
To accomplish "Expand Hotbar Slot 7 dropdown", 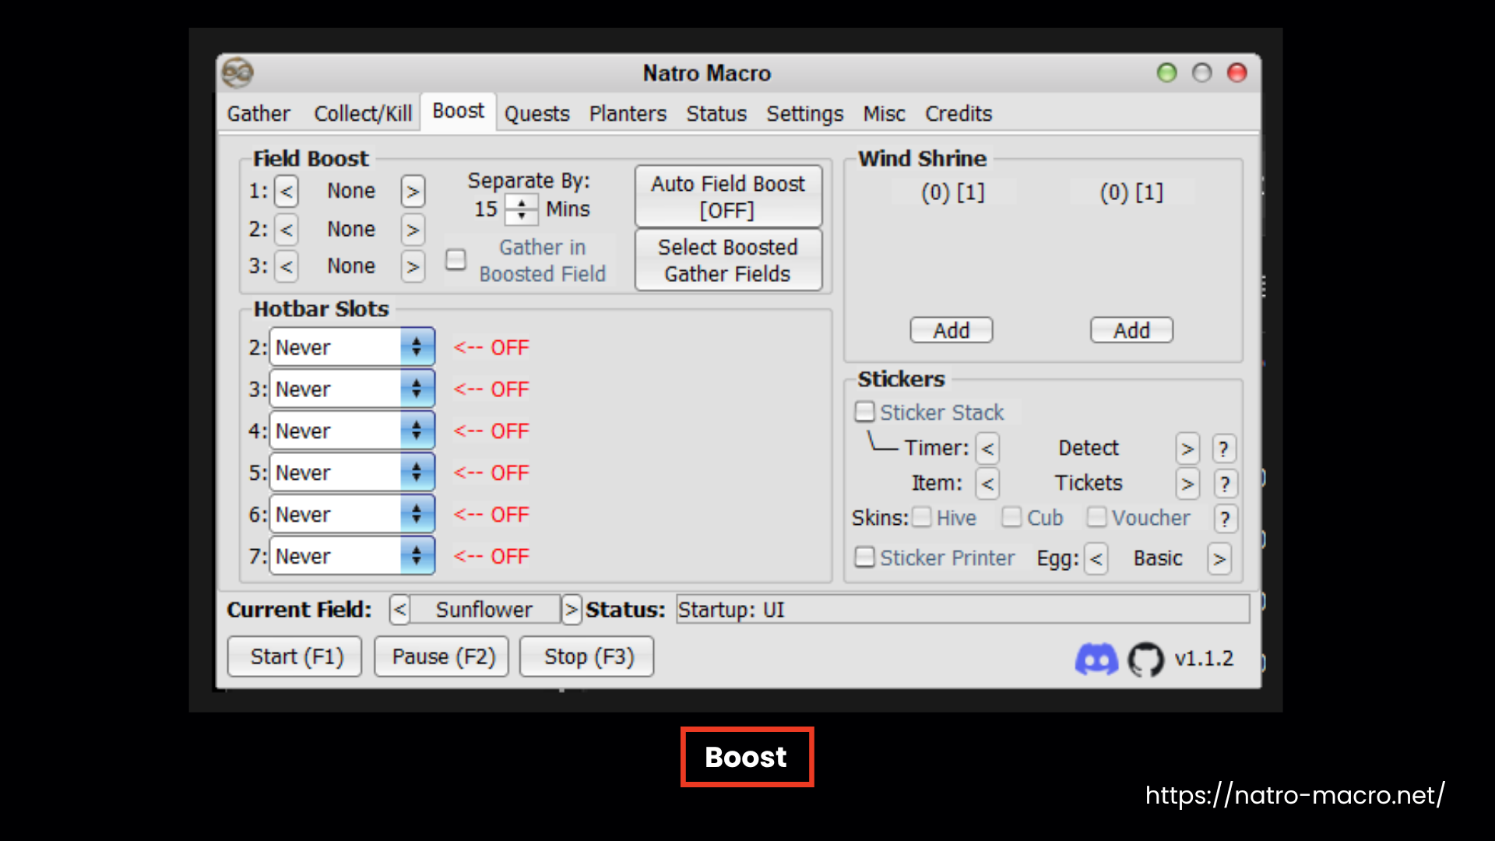I will [x=417, y=556].
